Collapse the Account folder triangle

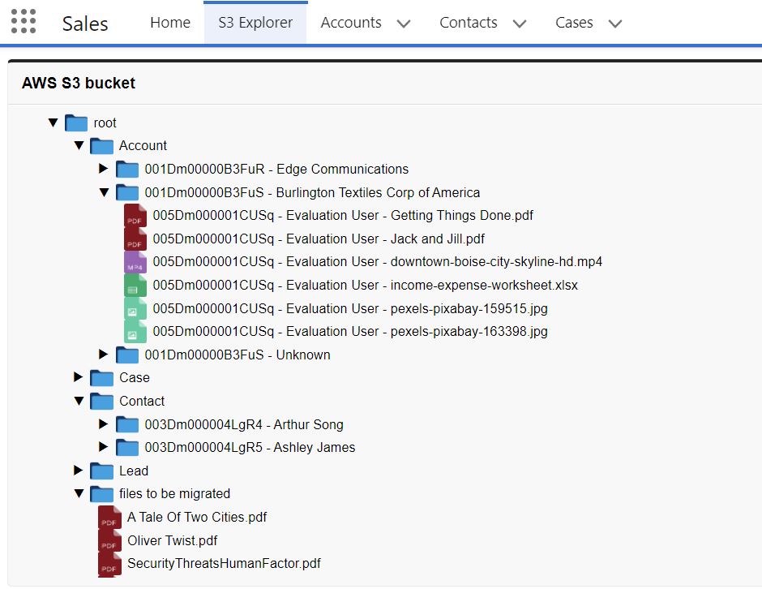click(x=79, y=145)
